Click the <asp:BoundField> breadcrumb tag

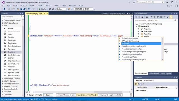(115, 95)
